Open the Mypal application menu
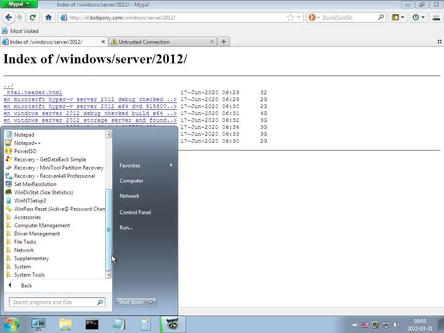This screenshot has width=444, height=333. pos(19,4)
